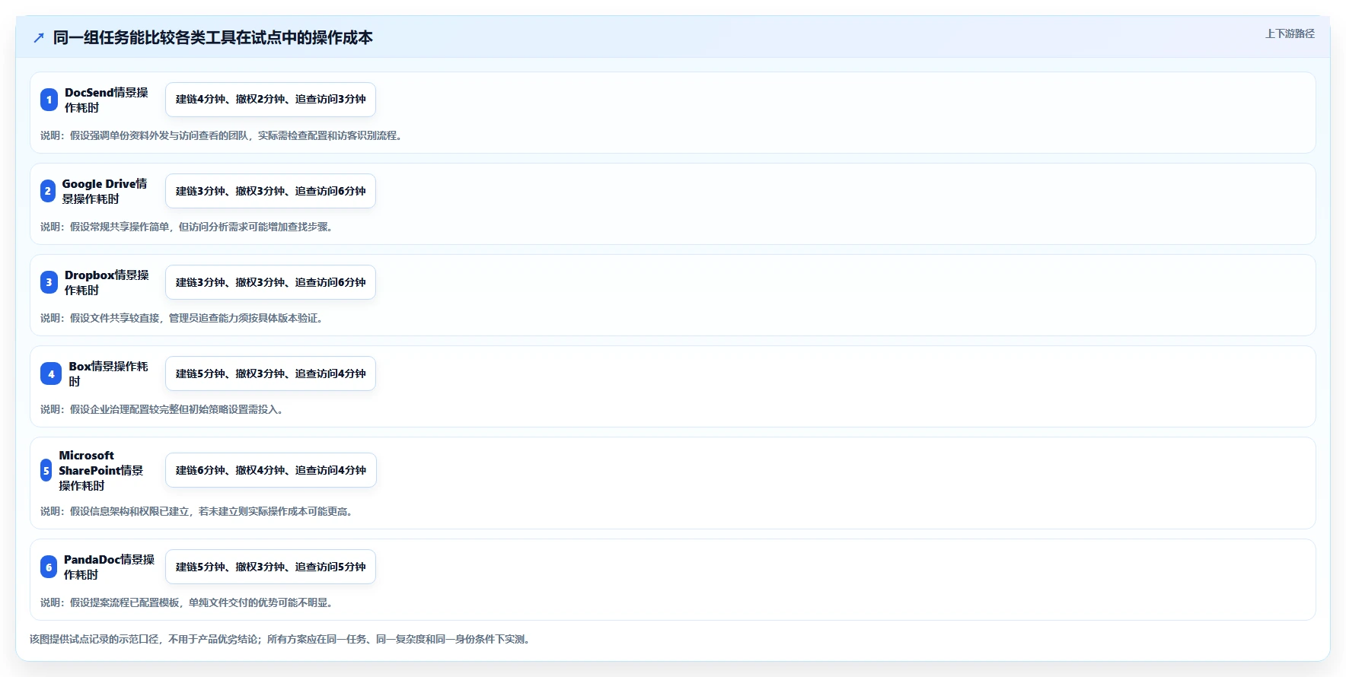The height and width of the screenshot is (677, 1346).
Task: Click the DocSend note about 访客识别流程
Action: point(222,135)
